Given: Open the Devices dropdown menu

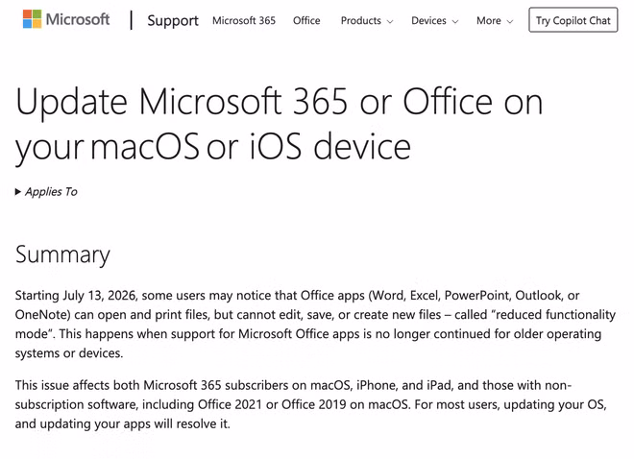Looking at the screenshot, I should tap(434, 20).
